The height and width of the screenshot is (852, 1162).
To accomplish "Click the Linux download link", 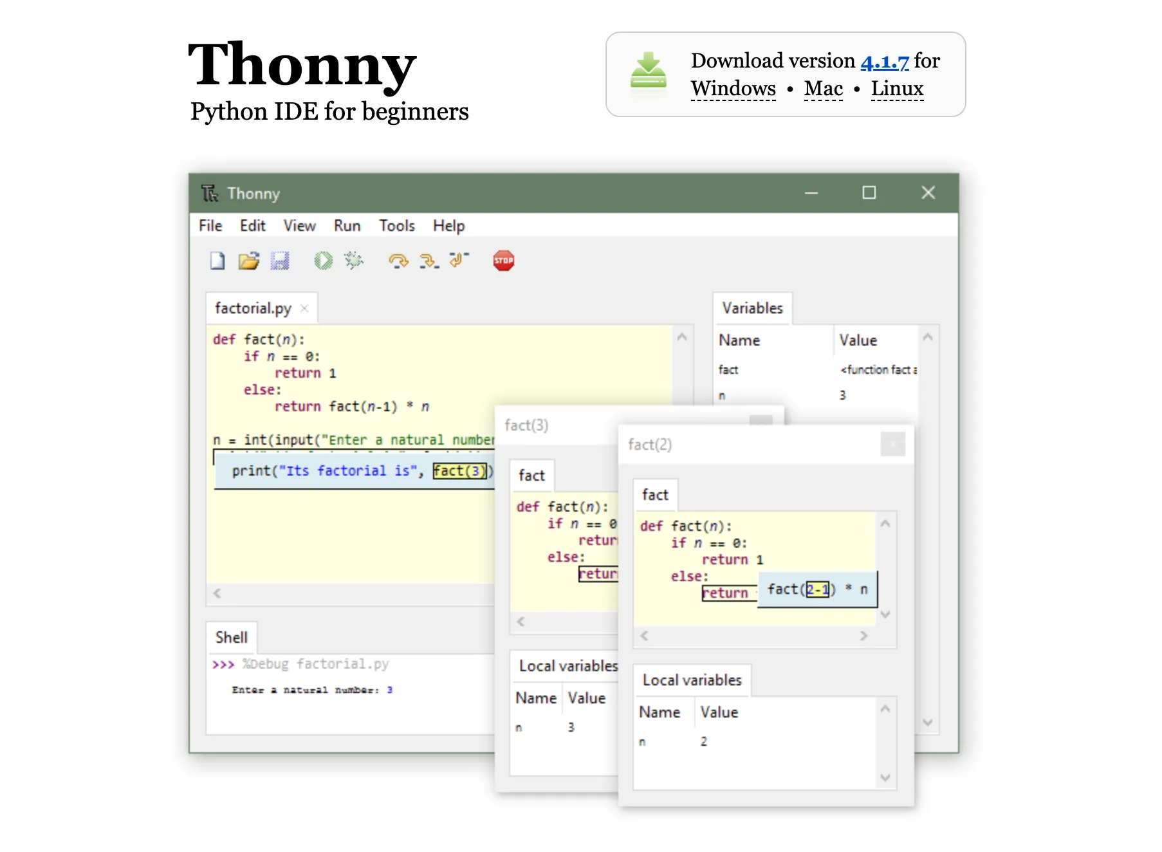I will pyautogui.click(x=896, y=89).
